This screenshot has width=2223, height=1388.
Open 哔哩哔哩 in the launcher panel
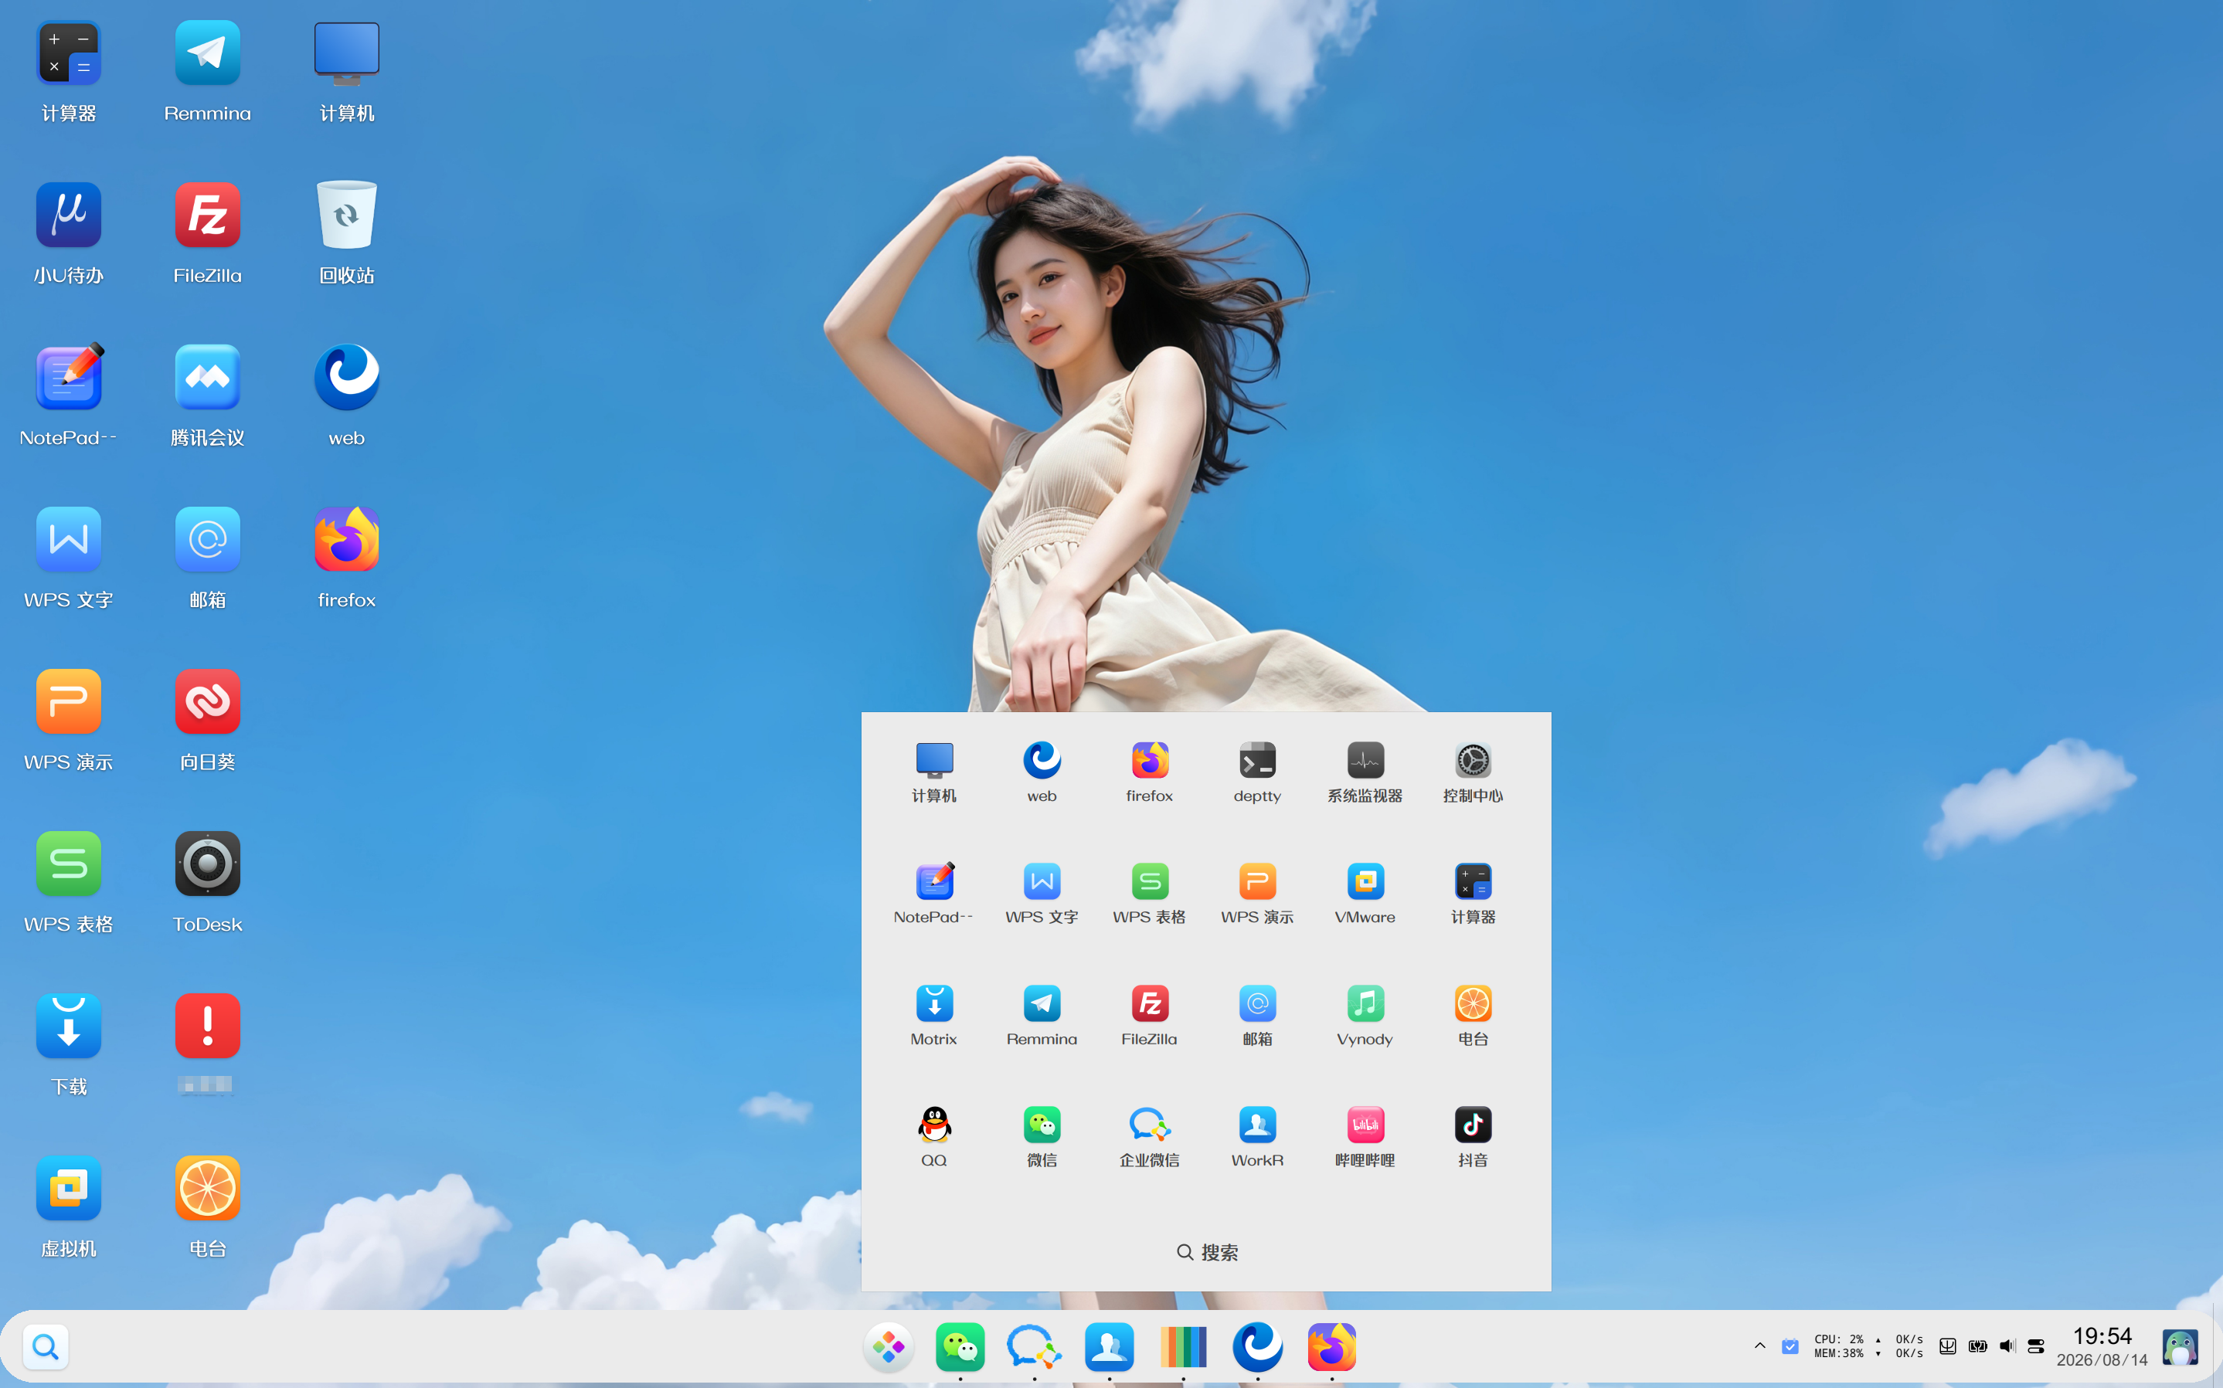point(1365,1138)
